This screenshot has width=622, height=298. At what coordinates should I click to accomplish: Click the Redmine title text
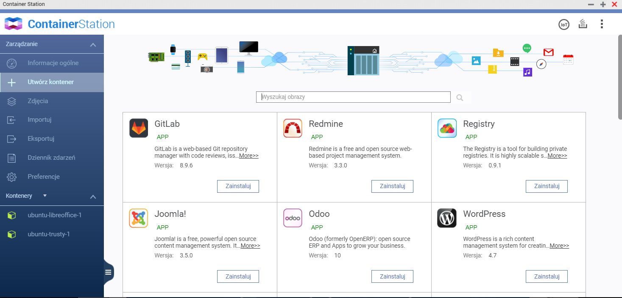tap(326, 124)
